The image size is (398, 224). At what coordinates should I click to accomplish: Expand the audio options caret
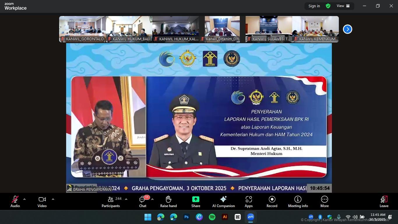[24, 199]
